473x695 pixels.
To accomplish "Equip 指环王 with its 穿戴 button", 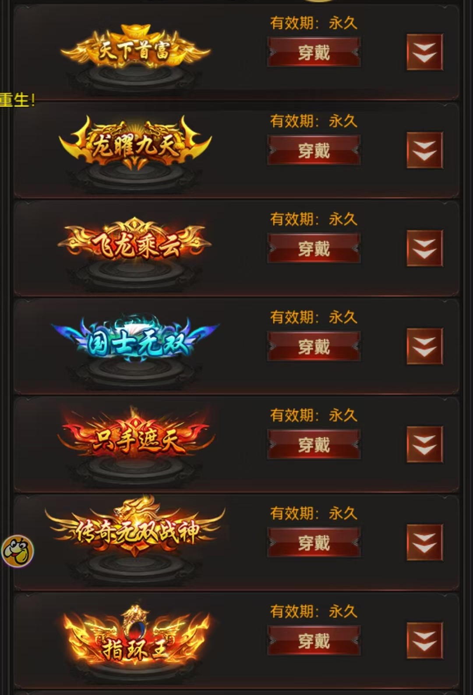I will [x=314, y=640].
